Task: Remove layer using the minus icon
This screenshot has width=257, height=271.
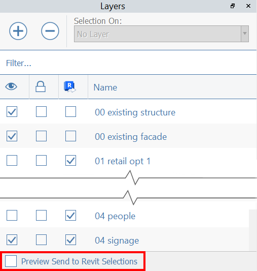Action: coord(50,31)
